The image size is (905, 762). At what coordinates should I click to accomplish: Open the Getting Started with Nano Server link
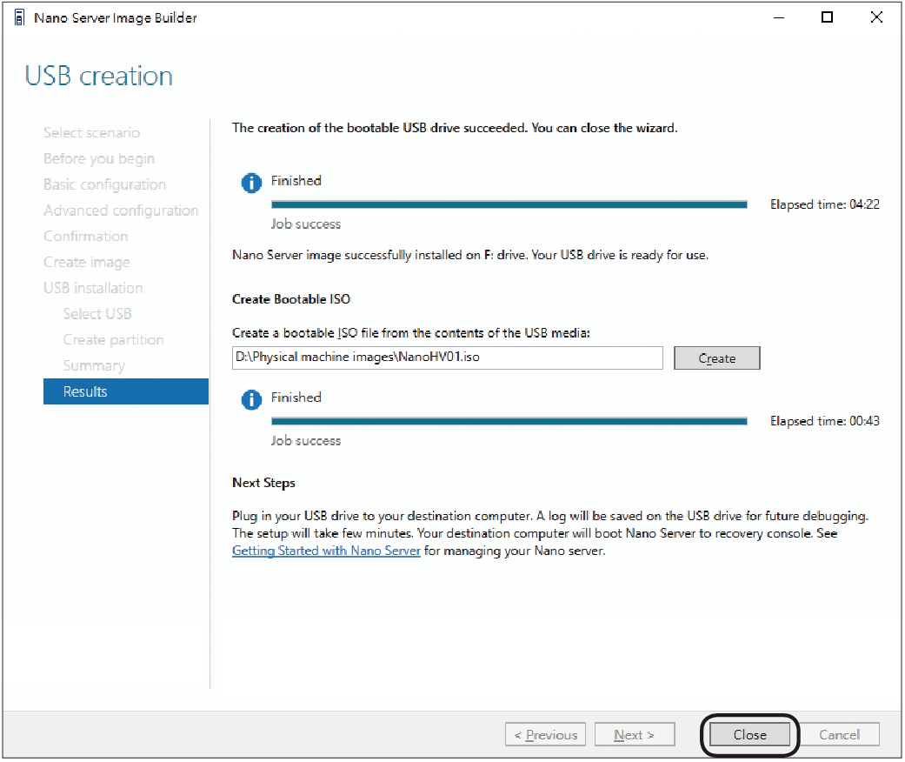[x=326, y=551]
